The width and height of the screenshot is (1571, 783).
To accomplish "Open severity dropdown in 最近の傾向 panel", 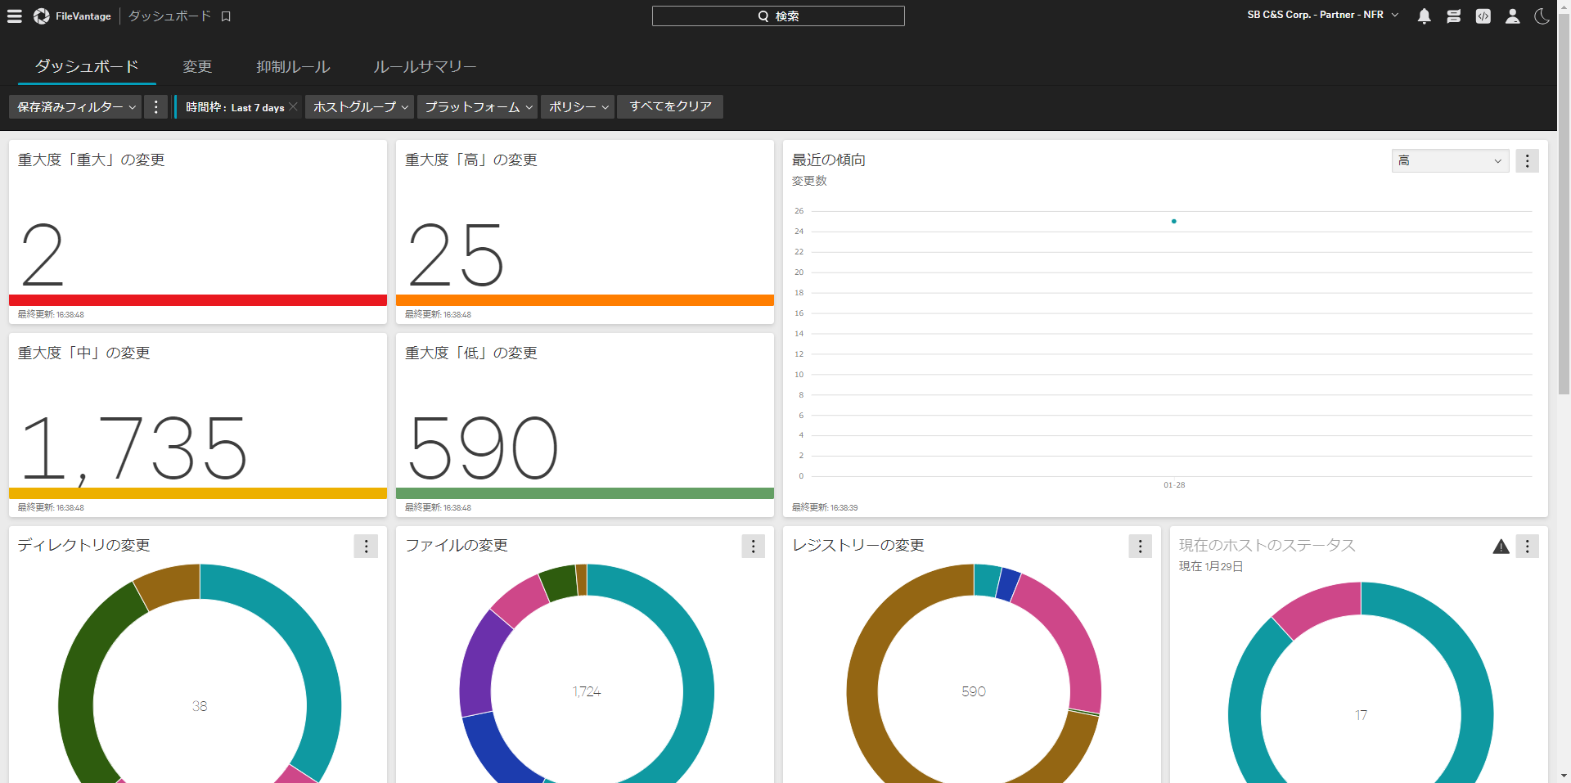I will (1449, 161).
